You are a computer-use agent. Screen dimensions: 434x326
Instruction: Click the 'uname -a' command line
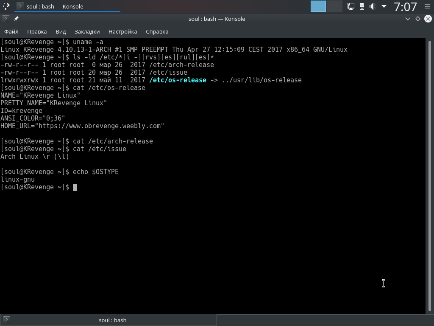[52, 42]
